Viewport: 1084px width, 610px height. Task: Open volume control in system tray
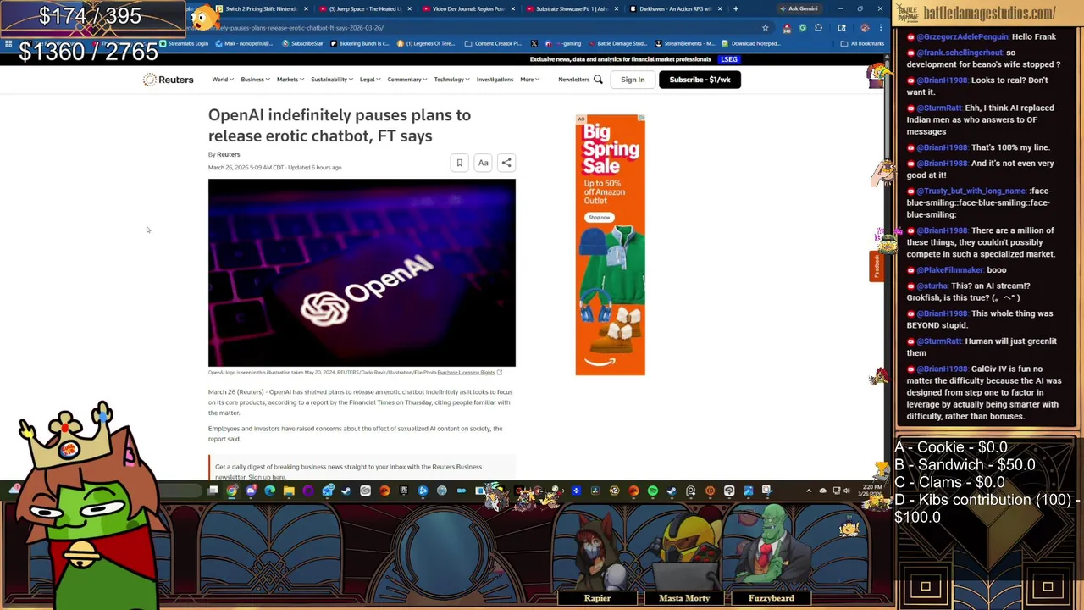click(x=847, y=491)
